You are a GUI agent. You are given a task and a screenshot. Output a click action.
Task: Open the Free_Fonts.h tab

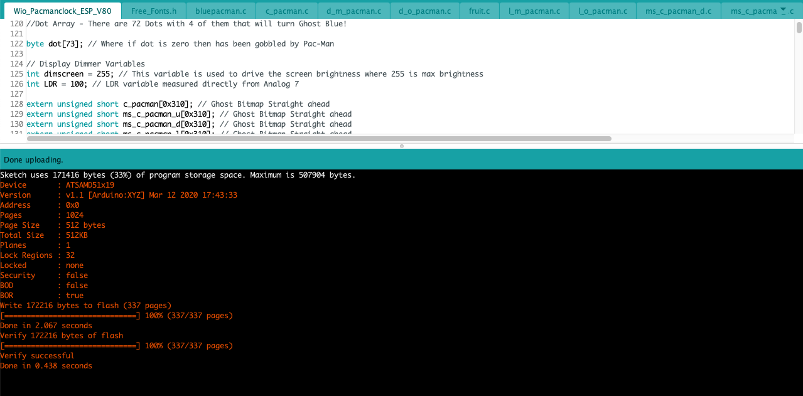(x=154, y=10)
